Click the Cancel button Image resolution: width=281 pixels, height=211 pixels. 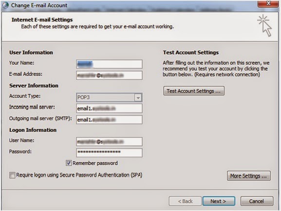pos(257,201)
